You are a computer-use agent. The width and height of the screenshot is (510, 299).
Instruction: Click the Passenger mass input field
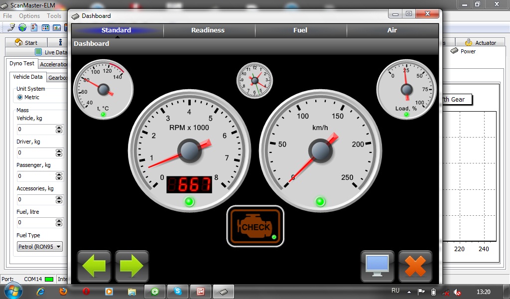[x=36, y=176]
